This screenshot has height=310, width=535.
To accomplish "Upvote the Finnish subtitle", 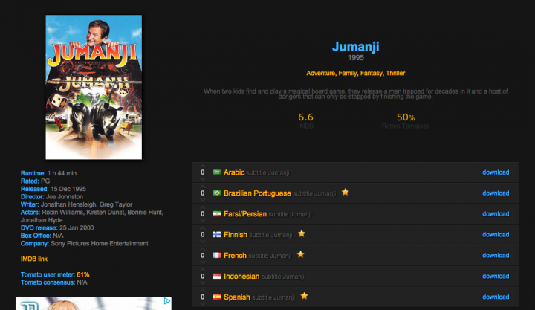I will coord(203,228).
